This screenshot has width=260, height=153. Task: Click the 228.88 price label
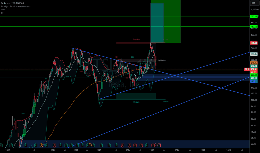point(254,78)
